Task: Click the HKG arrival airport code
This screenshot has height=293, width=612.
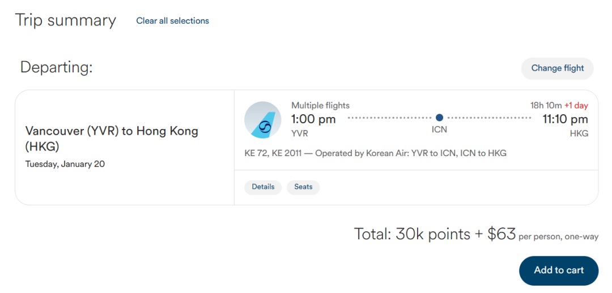Action: click(x=579, y=133)
